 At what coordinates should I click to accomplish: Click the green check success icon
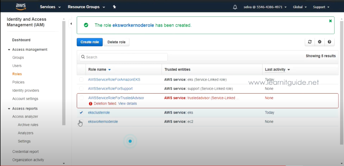86,25
